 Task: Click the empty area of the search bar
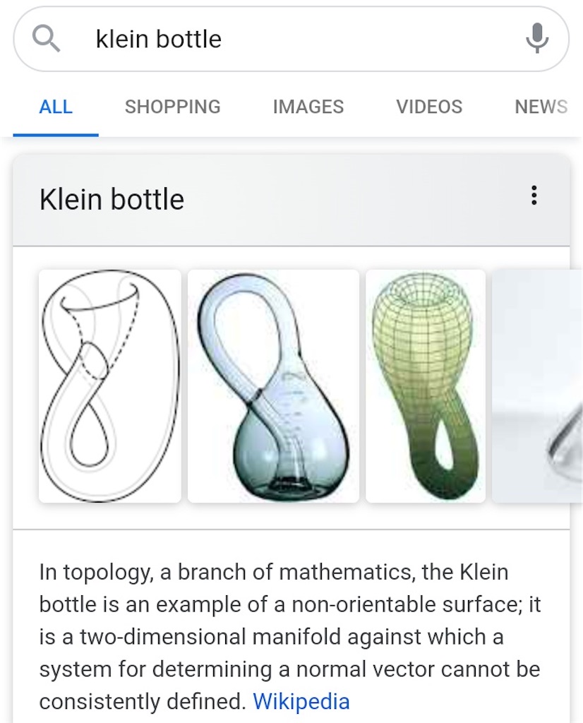tap(368, 39)
